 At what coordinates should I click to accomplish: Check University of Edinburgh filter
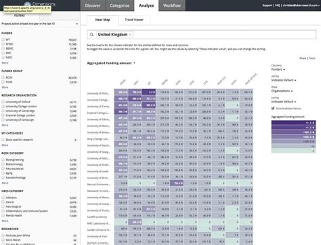pos(3,120)
